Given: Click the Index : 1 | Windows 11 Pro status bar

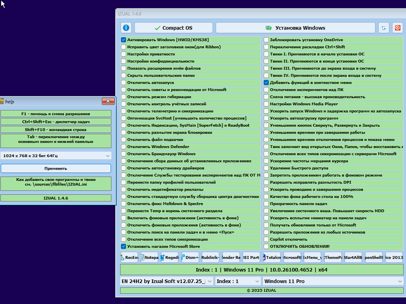Looking at the screenshot, I should 262,270.
